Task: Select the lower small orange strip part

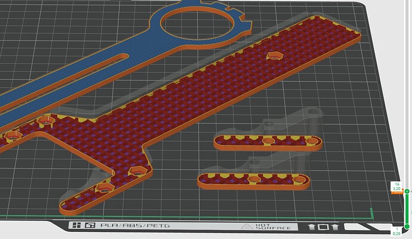Action: point(254,179)
